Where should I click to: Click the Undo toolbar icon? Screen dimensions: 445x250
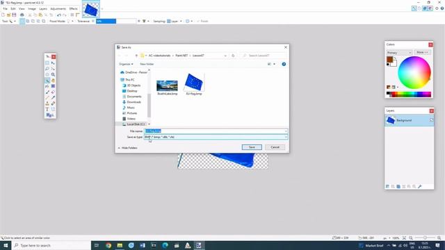58,15
